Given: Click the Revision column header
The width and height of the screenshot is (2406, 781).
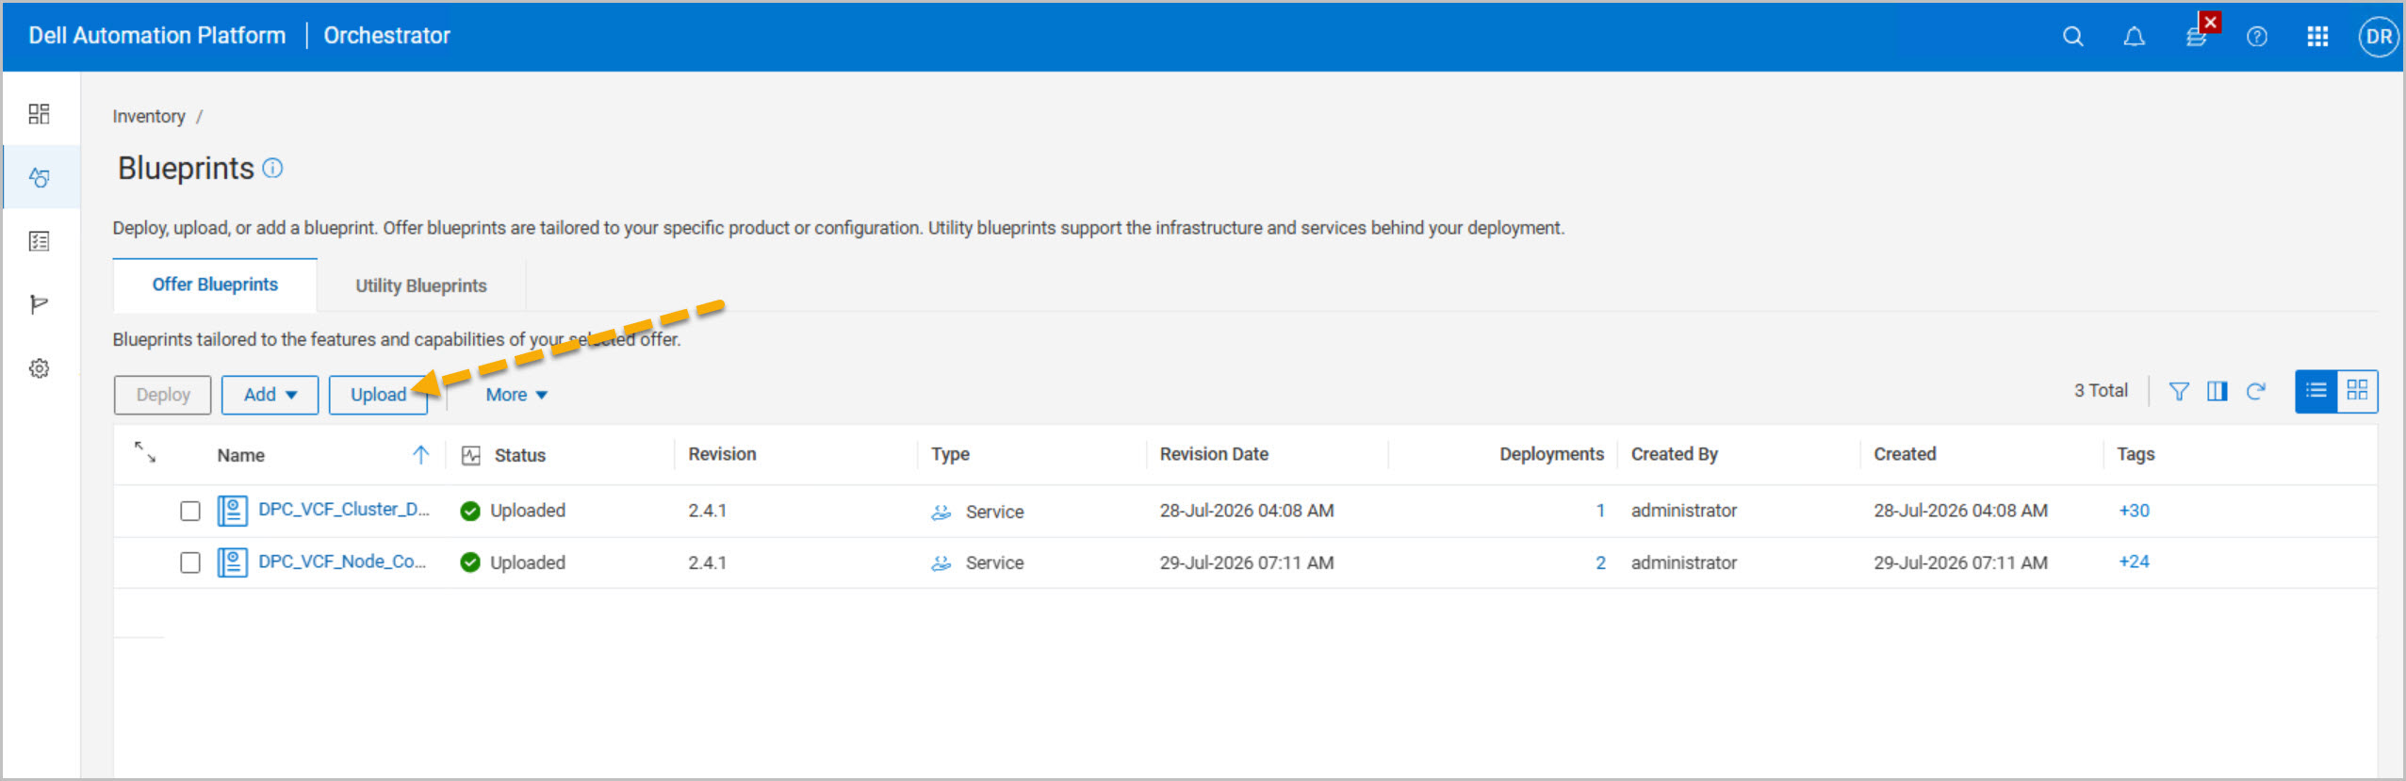Looking at the screenshot, I should click(722, 454).
